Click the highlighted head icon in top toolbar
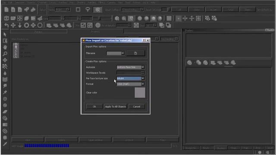 pos(97,9)
